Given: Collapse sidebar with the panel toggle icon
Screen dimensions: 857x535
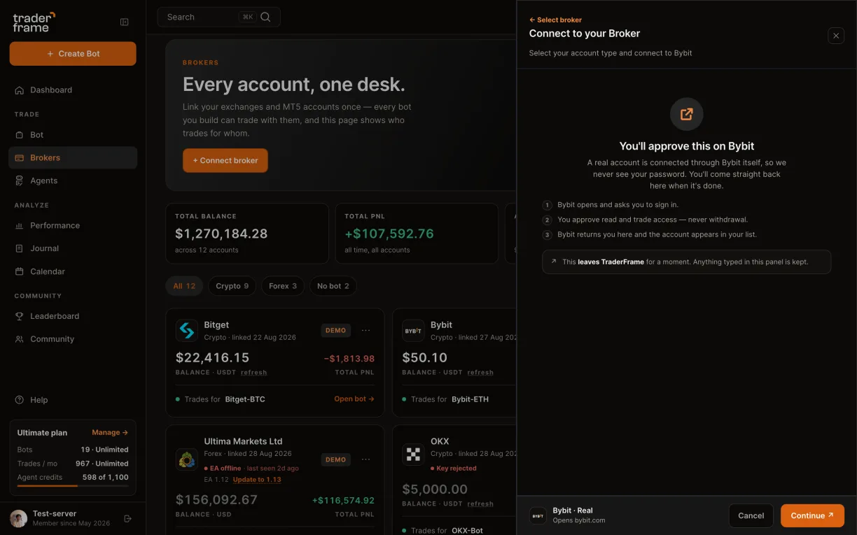Looking at the screenshot, I should (125, 22).
